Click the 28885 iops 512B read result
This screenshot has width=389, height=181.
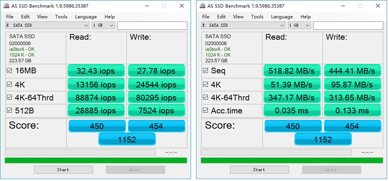96,110
